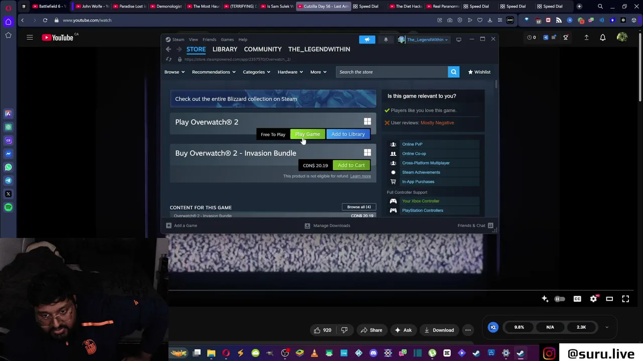Reload the browser page

click(x=45, y=20)
